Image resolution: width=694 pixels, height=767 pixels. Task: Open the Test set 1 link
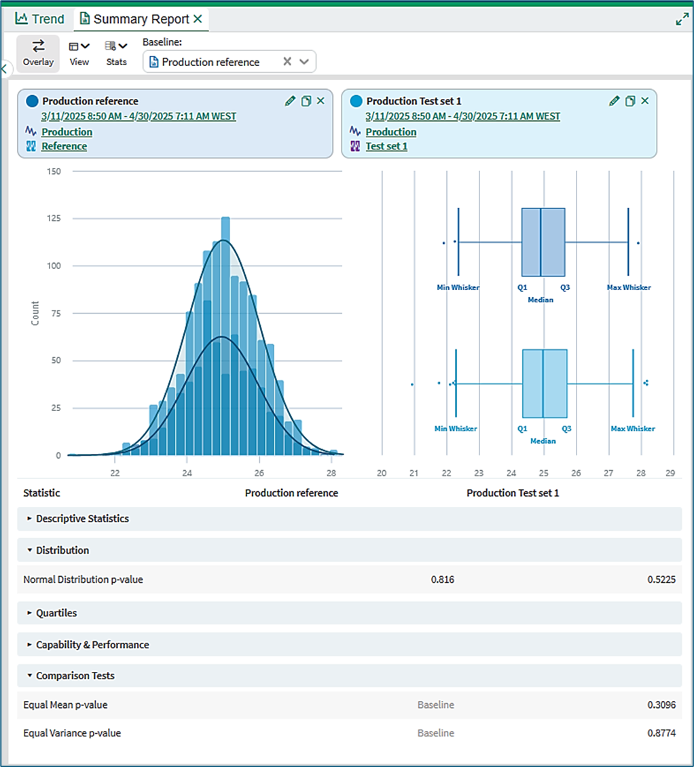tap(386, 146)
